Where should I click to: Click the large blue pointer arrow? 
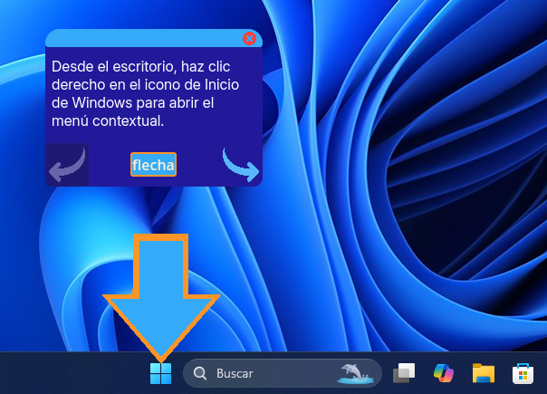tap(161, 290)
